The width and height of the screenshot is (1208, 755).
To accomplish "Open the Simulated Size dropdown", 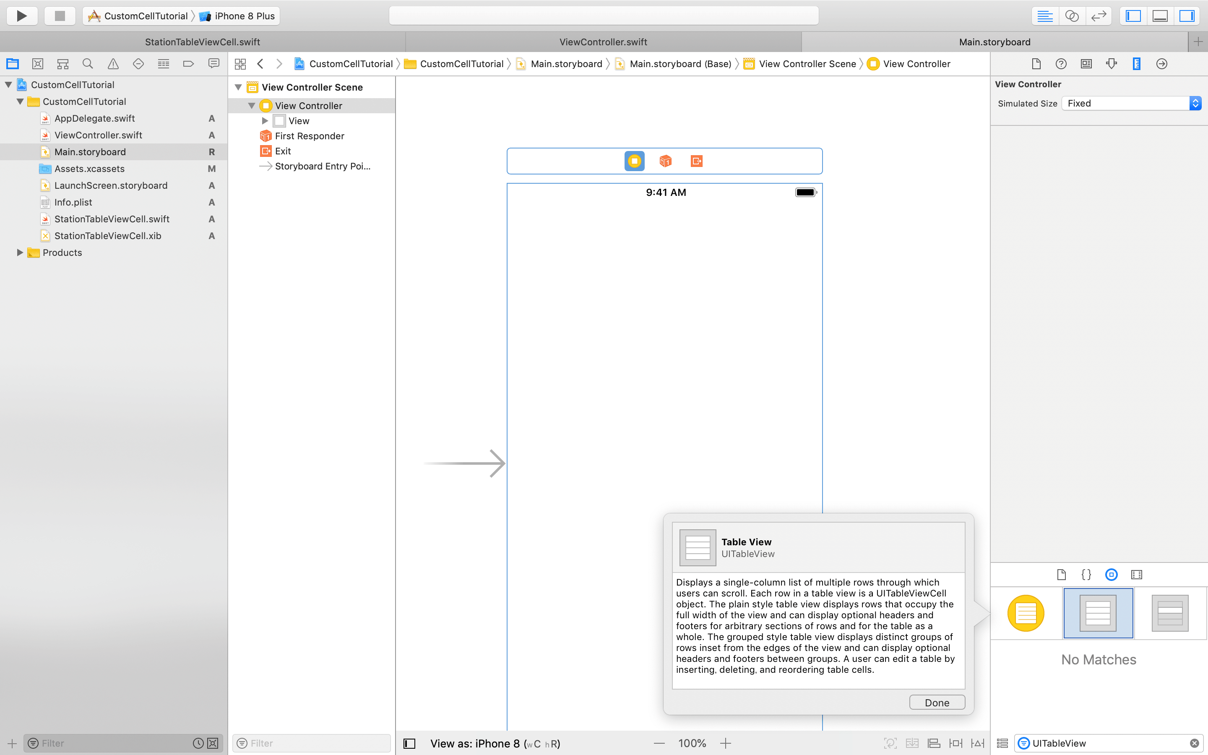I will pos(1131,103).
